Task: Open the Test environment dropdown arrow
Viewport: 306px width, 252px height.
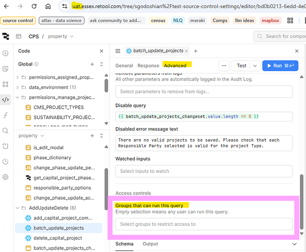Action: tap(254, 66)
